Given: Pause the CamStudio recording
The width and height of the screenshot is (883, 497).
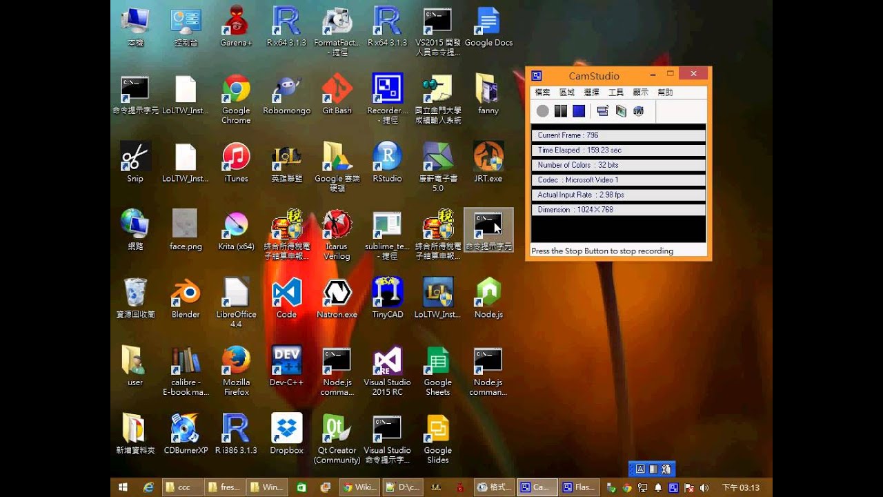Looking at the screenshot, I should click(561, 110).
